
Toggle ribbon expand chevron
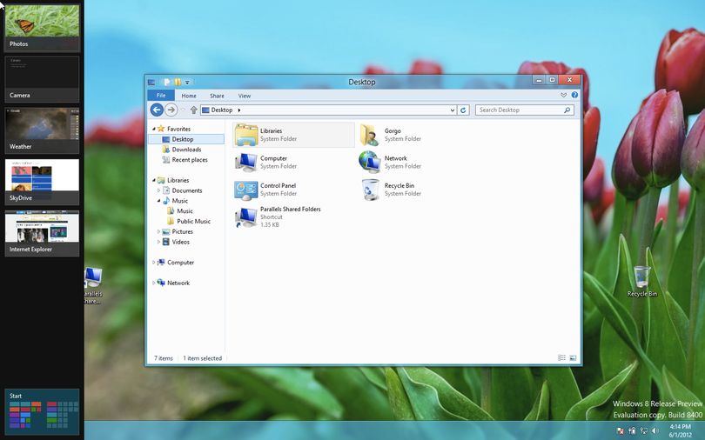point(563,95)
